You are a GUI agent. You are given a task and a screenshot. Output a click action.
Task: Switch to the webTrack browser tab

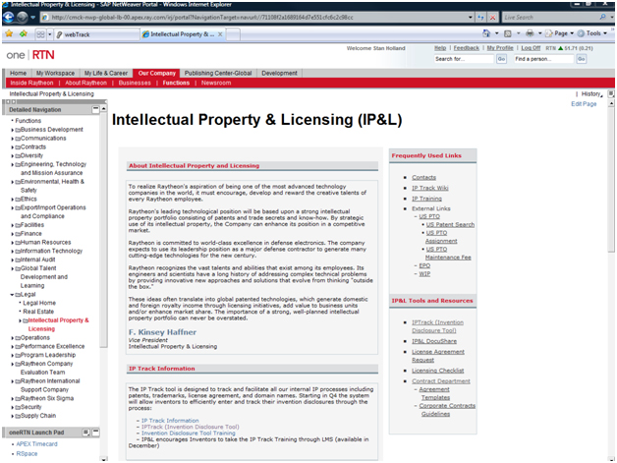coord(96,34)
